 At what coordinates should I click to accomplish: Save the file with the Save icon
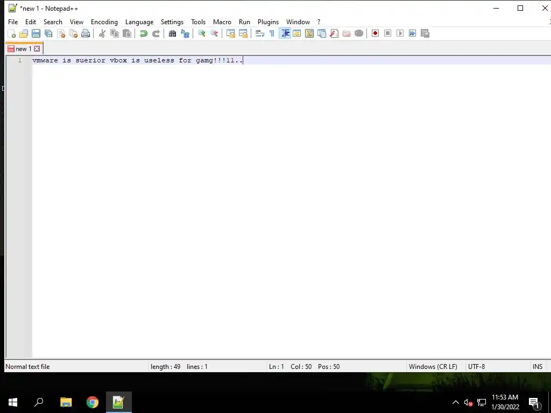point(36,33)
